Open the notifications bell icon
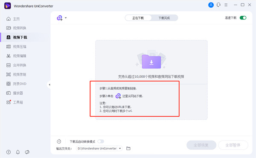This screenshot has height=158, width=256. pos(18,152)
